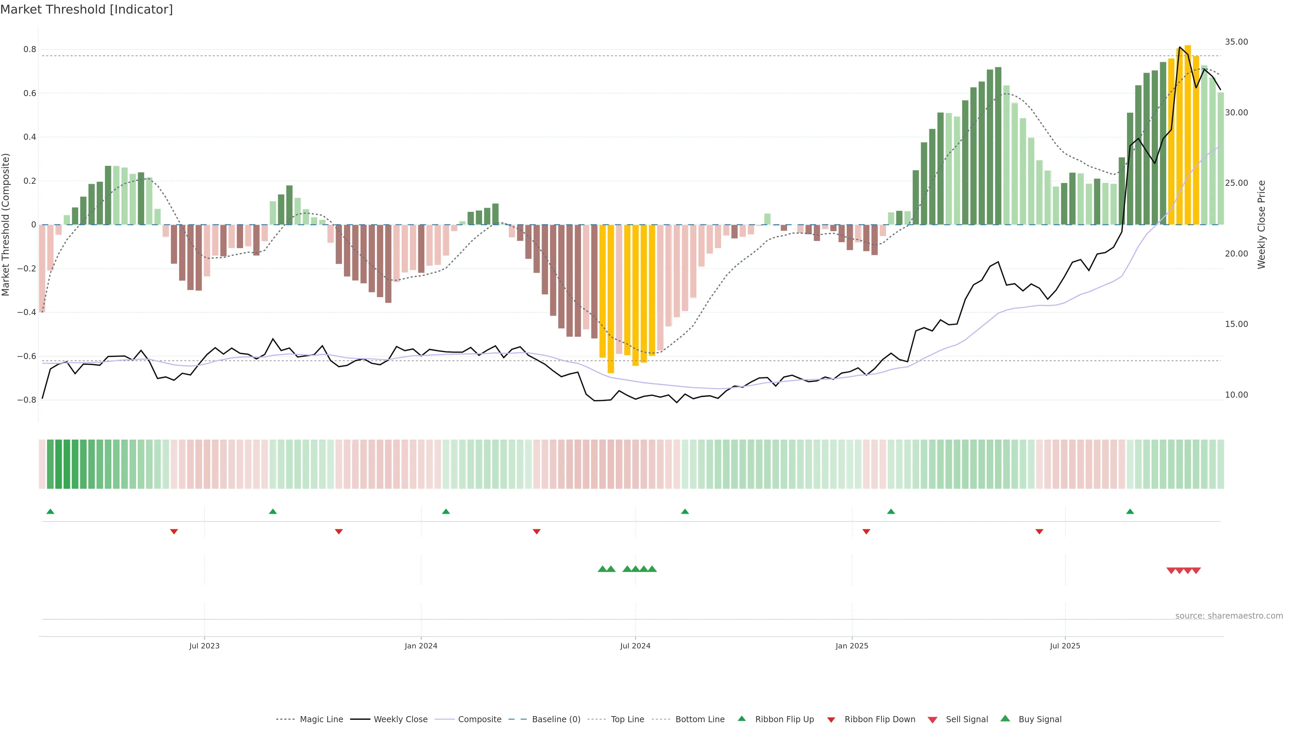The height and width of the screenshot is (731, 1300).
Task: Click the Market Threshold [Indicator] chart title
Action: tap(86, 9)
